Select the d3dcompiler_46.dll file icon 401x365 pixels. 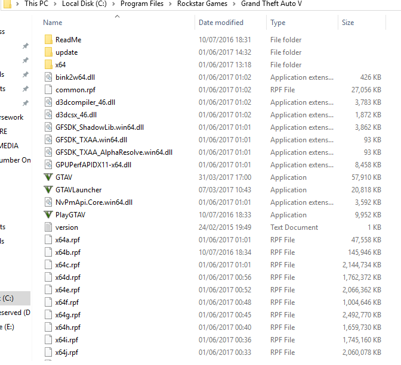(48, 102)
